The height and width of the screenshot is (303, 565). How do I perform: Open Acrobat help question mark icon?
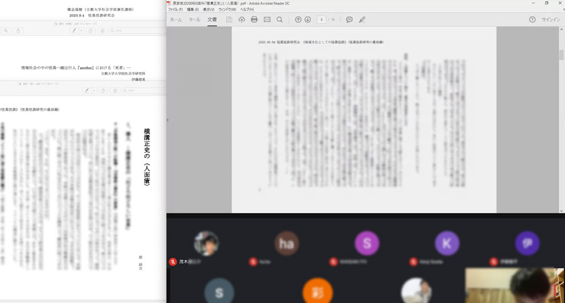(532, 19)
